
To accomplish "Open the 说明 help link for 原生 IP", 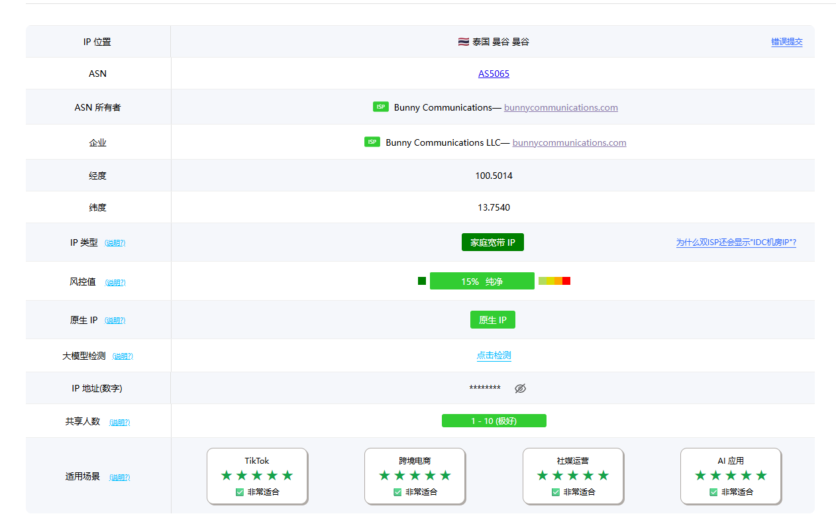I will coord(115,321).
